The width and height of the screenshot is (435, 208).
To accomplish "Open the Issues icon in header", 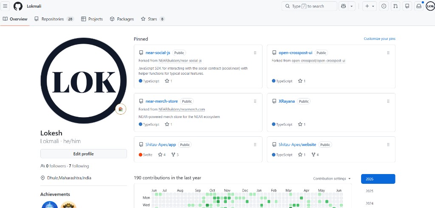I will (x=384, y=6).
